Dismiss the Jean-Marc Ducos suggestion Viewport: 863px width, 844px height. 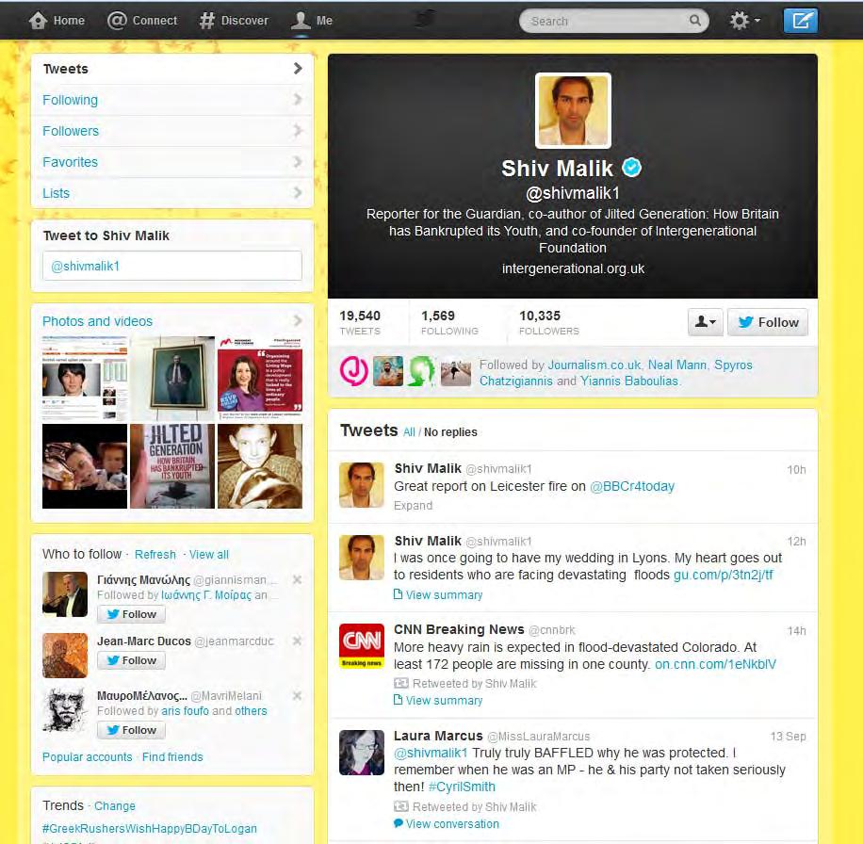click(297, 641)
